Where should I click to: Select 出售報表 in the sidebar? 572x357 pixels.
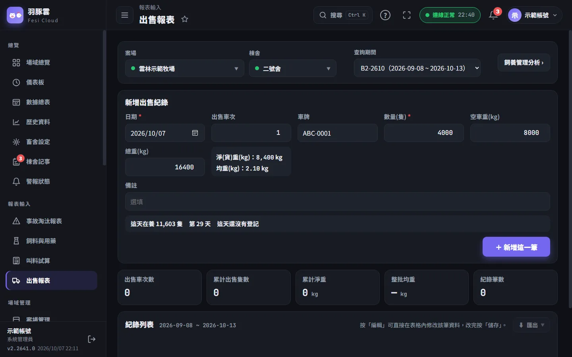52,280
